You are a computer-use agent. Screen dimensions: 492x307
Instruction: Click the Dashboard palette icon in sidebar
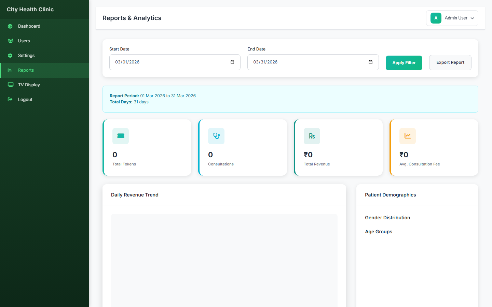(x=10, y=26)
